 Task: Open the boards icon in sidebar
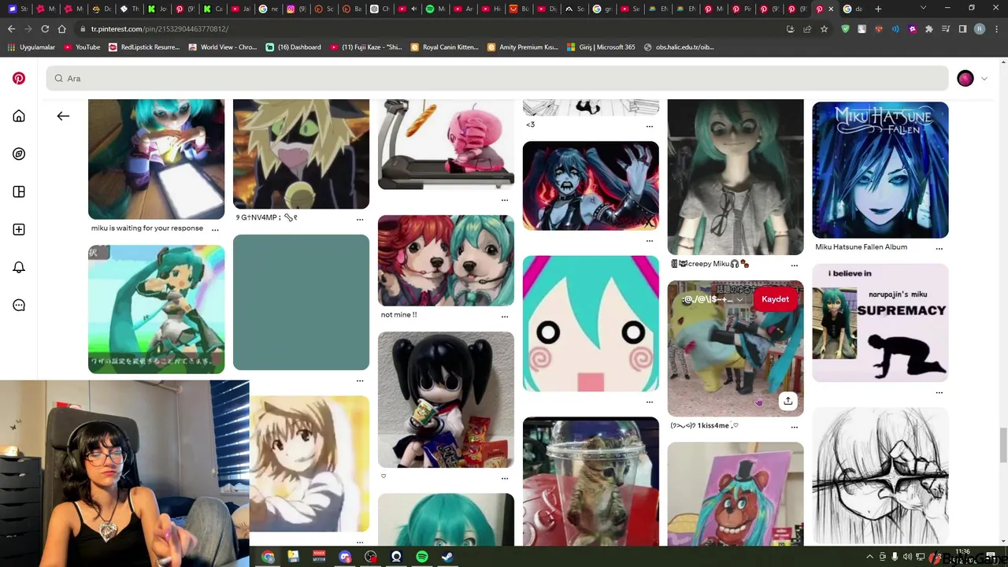[x=19, y=191]
